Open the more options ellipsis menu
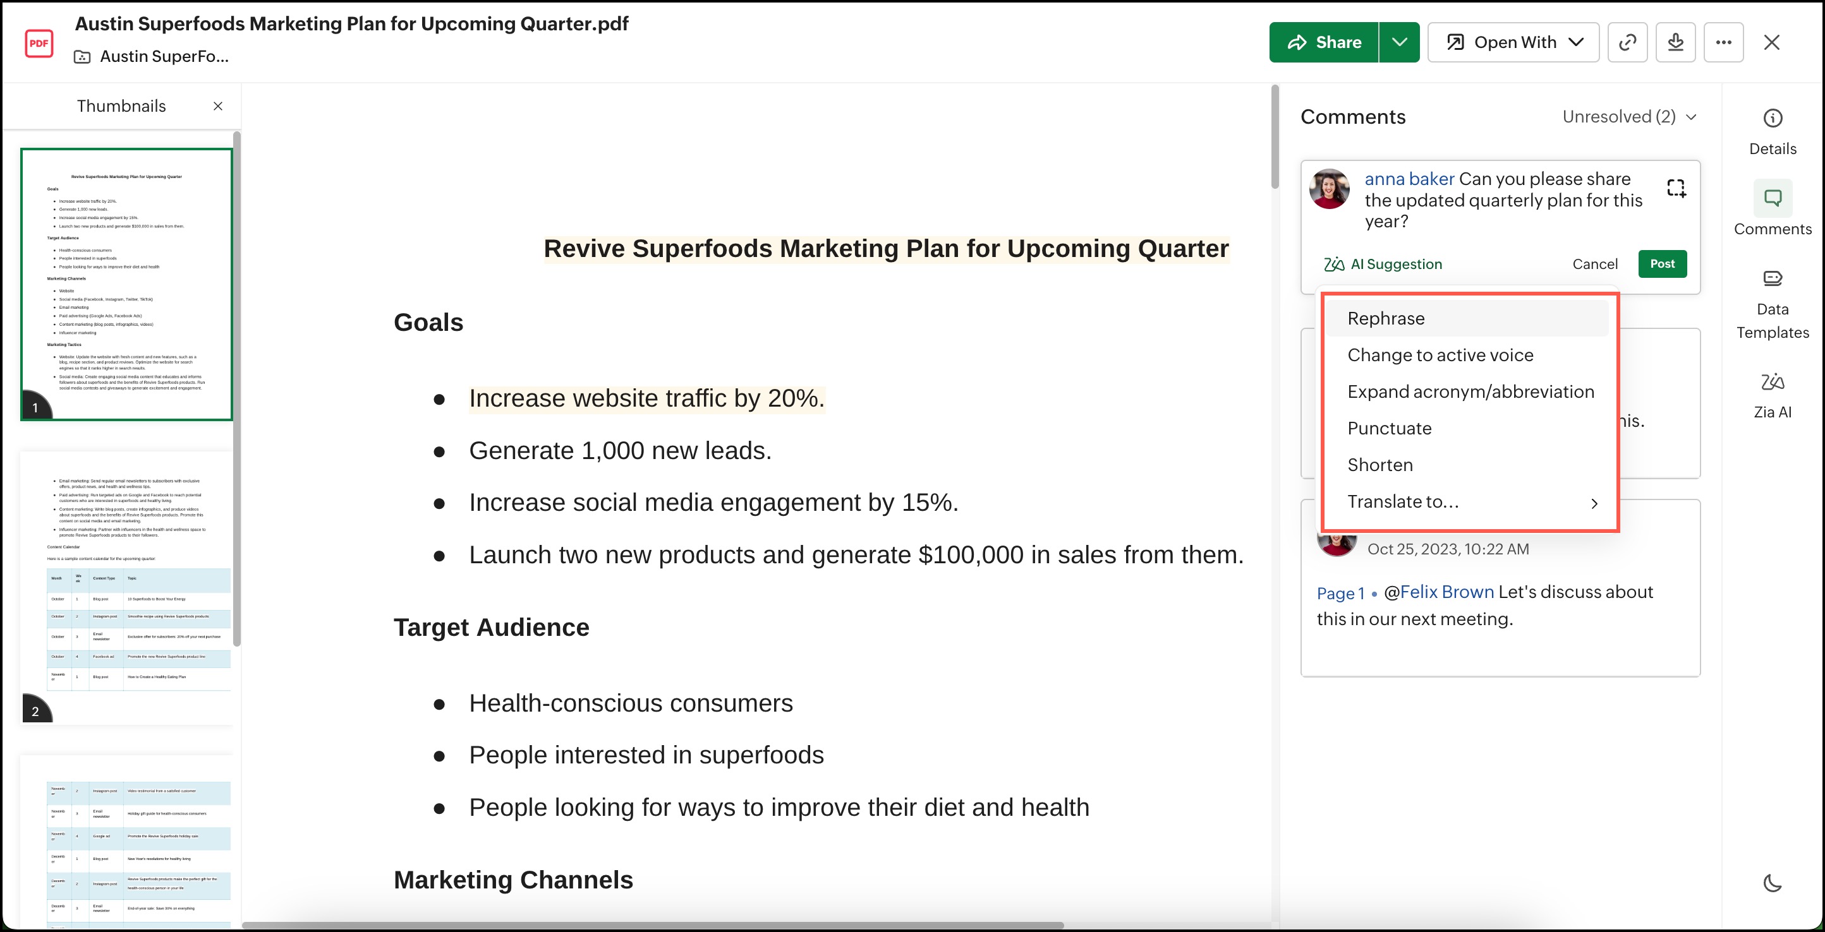 point(1723,42)
